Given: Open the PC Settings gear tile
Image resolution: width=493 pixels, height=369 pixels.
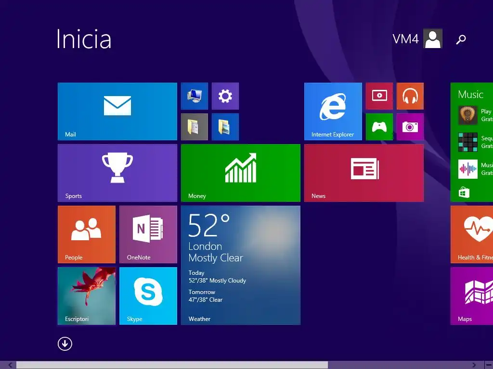Looking at the screenshot, I should tap(225, 96).
